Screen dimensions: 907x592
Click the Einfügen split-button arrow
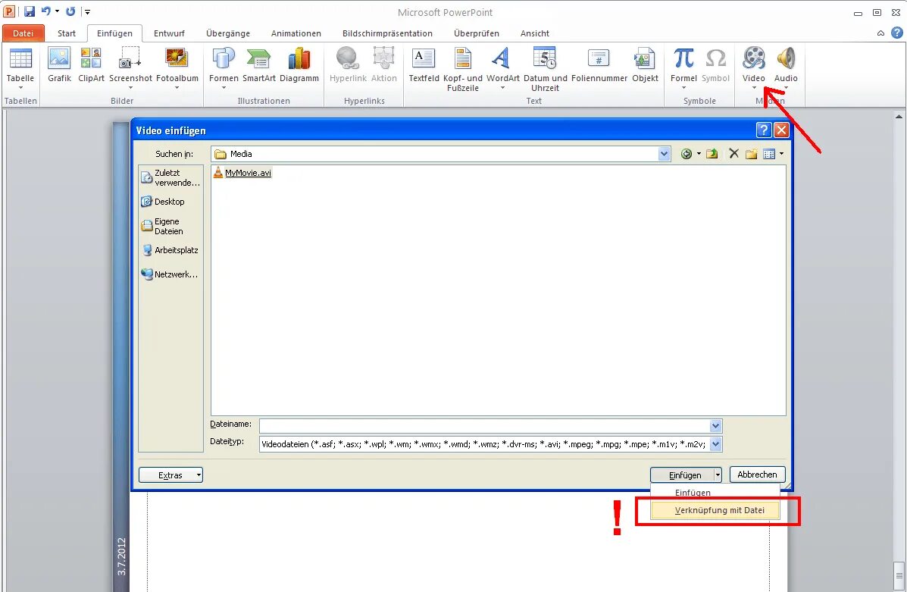(x=718, y=475)
